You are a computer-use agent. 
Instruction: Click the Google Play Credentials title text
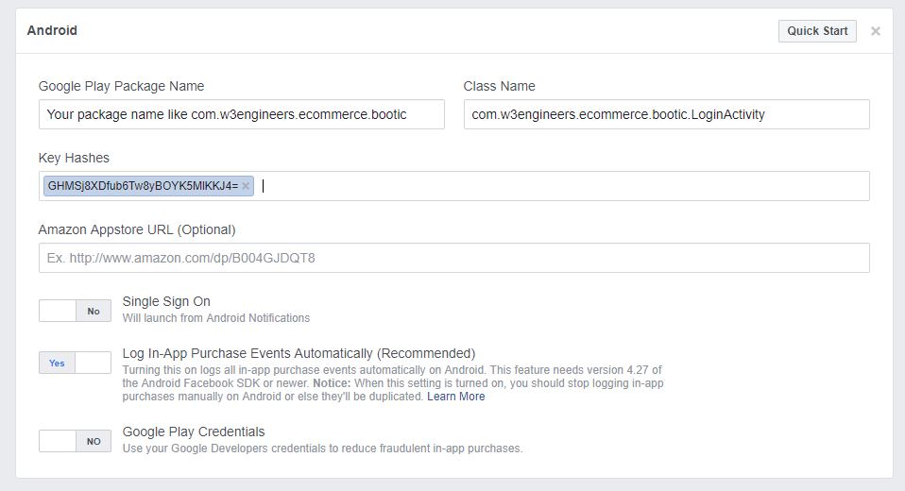click(194, 432)
